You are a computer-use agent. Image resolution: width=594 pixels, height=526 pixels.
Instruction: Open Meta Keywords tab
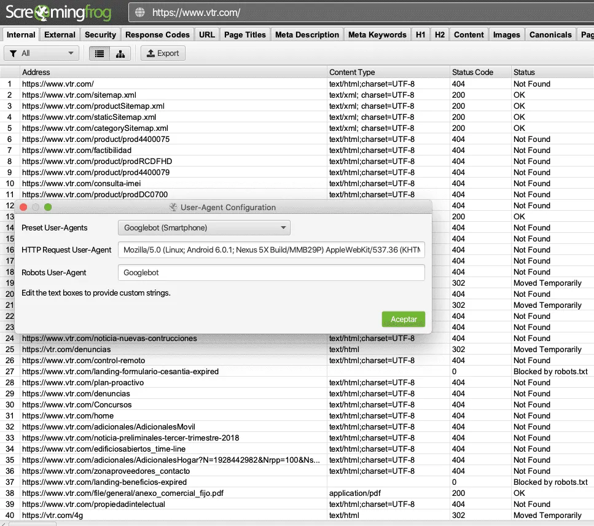(377, 34)
